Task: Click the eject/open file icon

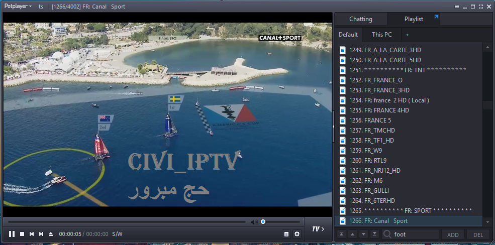Action: (x=50, y=234)
